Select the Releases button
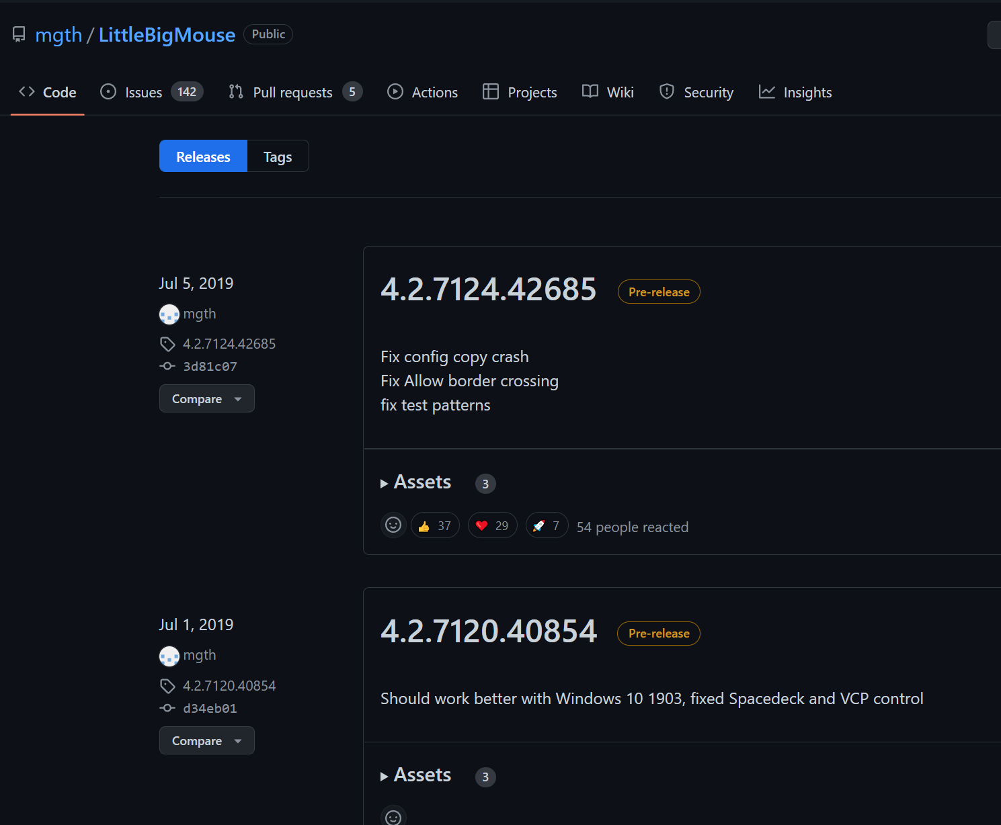 point(203,156)
